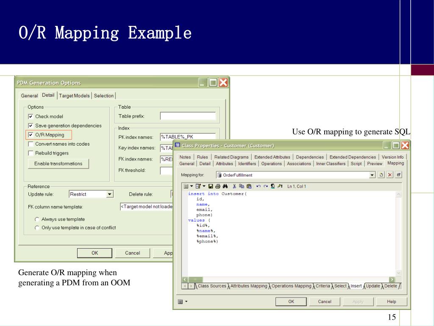Delete mapping with red X icon
The width and height of the screenshot is (434, 326).
tap(390, 175)
